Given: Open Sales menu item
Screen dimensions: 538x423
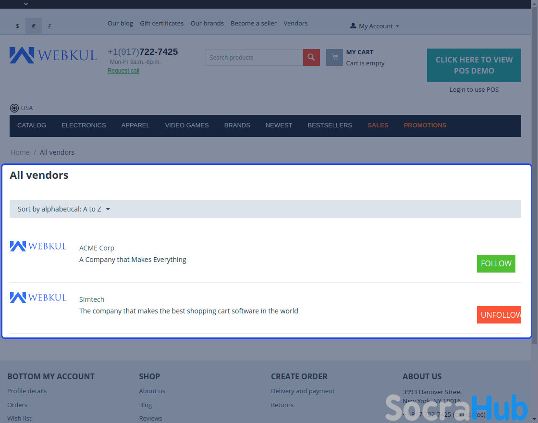Looking at the screenshot, I should pos(378,125).
